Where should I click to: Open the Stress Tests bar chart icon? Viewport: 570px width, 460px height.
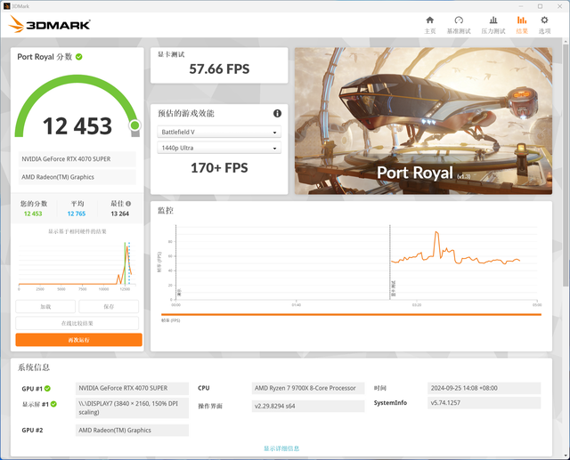coord(493,20)
